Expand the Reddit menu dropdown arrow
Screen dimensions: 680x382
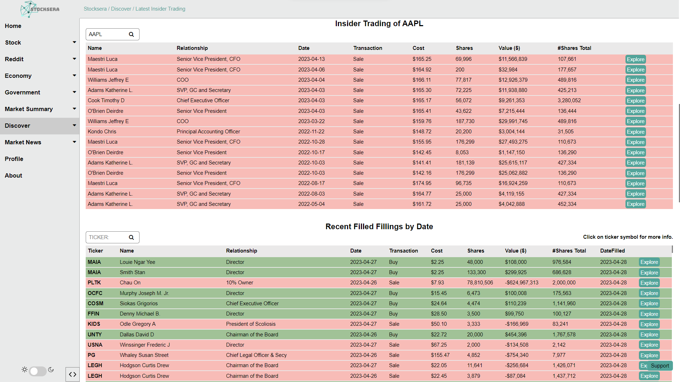click(x=74, y=59)
